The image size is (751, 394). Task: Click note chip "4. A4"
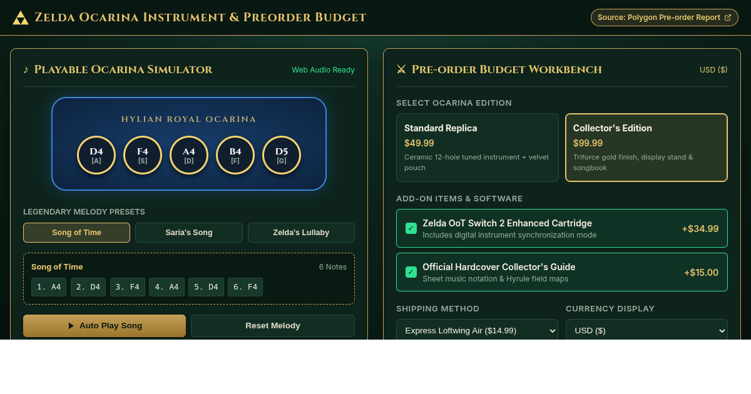tap(167, 287)
